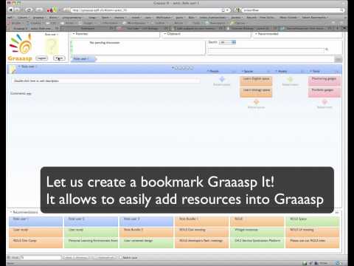The image size is (354, 266).
Task: Reload the page with the refresh button
Action: pos(29,10)
